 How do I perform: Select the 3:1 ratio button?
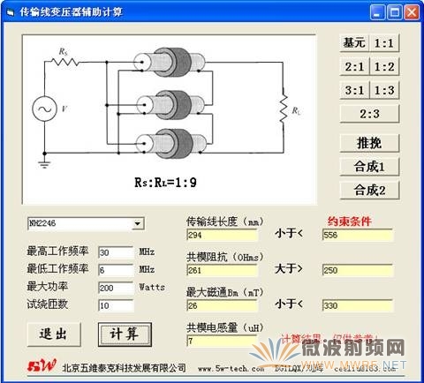click(354, 90)
